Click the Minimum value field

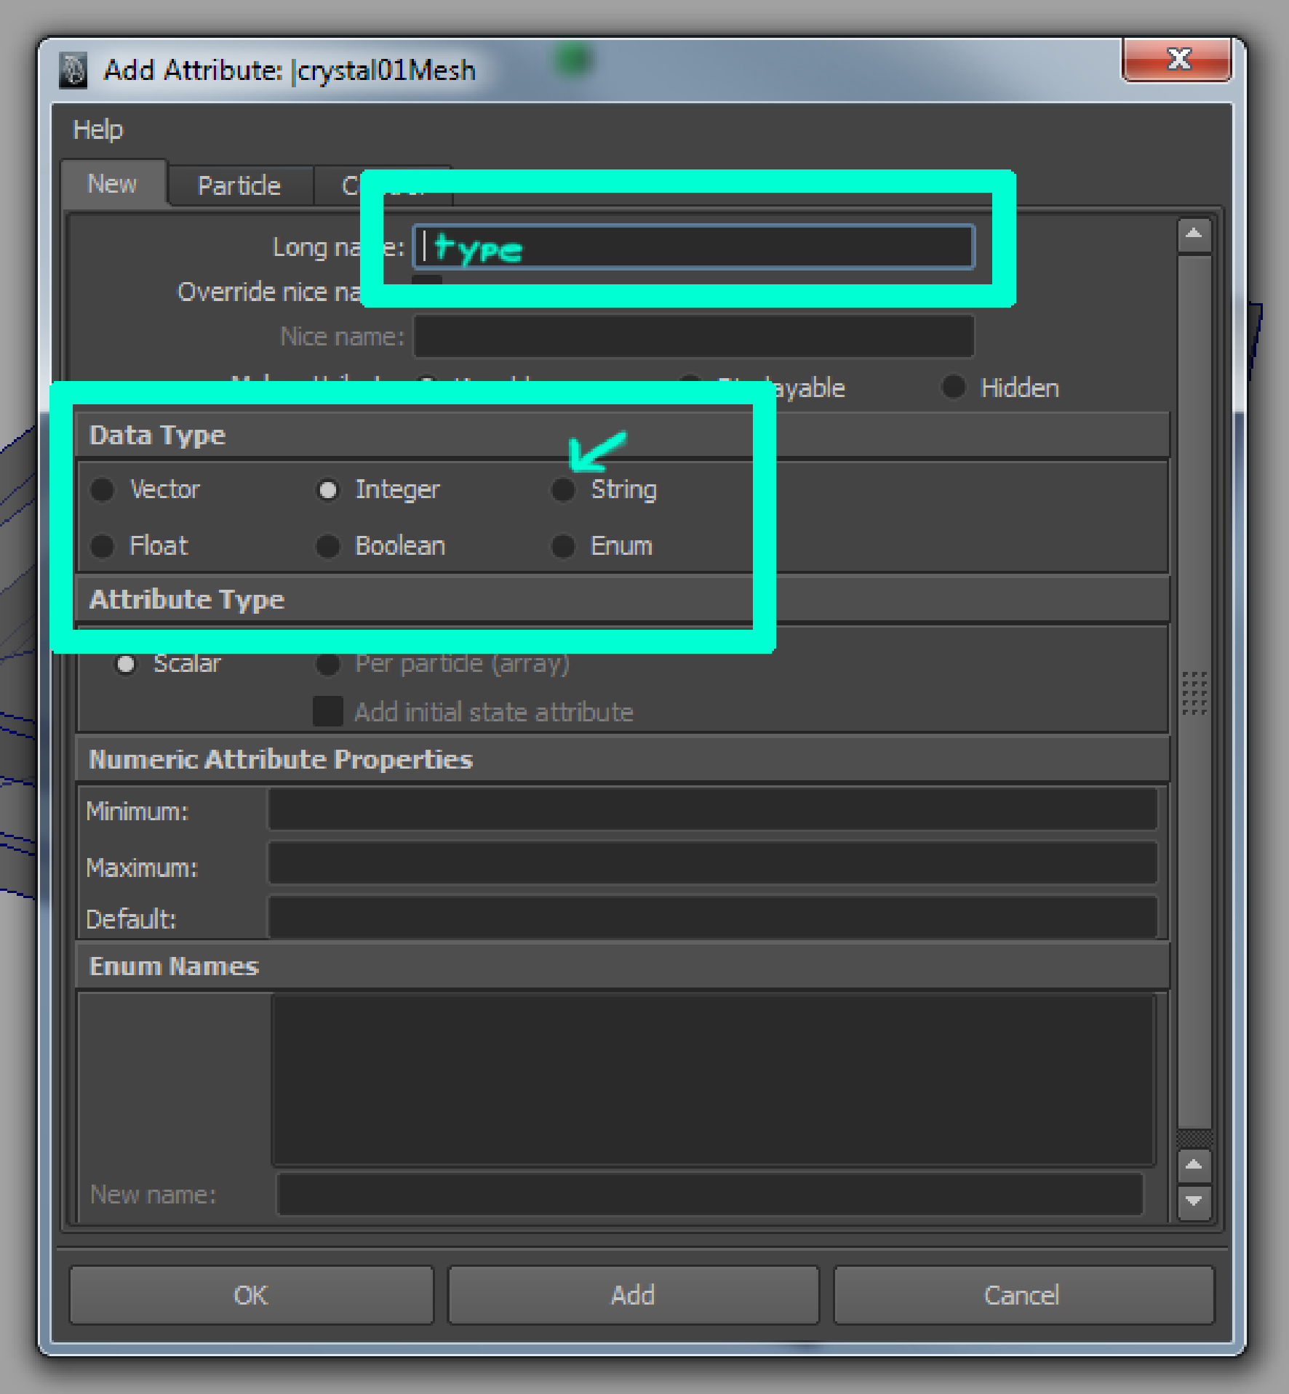713,809
